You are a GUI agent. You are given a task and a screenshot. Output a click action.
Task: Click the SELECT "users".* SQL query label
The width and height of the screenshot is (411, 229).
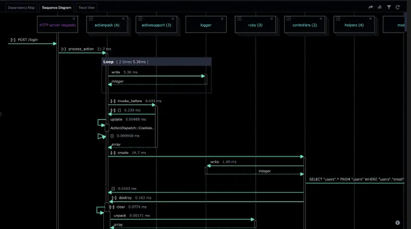(x=356, y=179)
